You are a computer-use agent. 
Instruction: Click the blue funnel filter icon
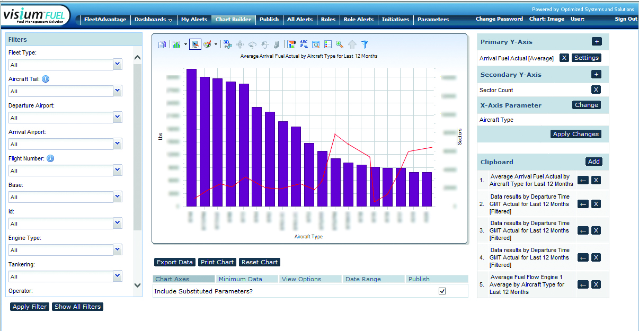tap(365, 44)
